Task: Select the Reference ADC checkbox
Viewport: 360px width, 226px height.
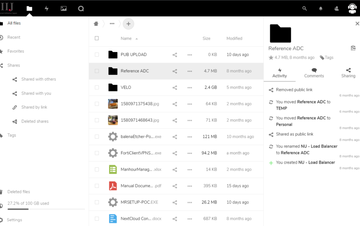Action: (x=97, y=71)
